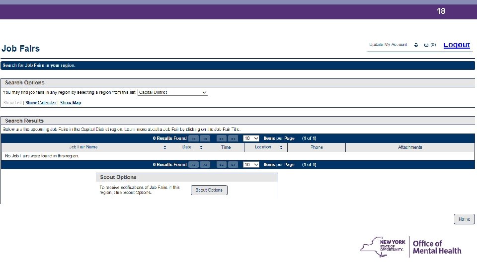
Task: Open Update My Account
Action: click(x=388, y=45)
